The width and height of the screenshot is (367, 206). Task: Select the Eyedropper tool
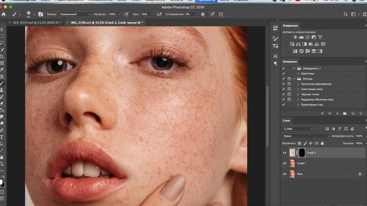2,70
